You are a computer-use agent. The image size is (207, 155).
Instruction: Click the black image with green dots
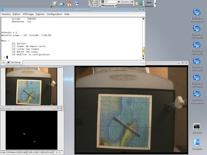(x=31, y=130)
